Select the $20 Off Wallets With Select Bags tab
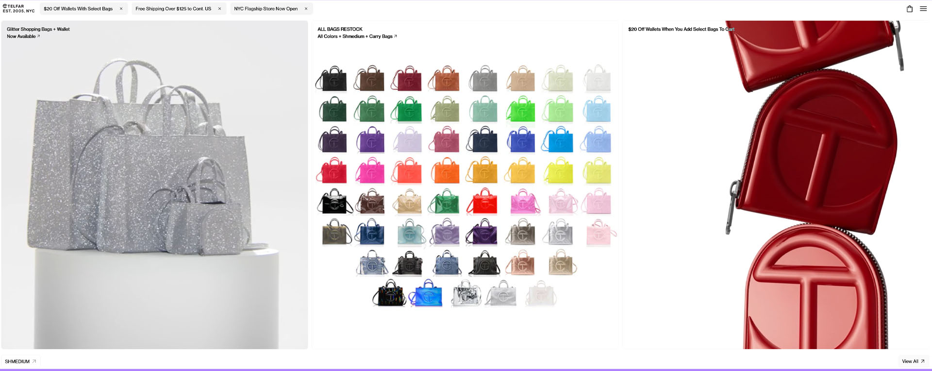 click(x=78, y=9)
